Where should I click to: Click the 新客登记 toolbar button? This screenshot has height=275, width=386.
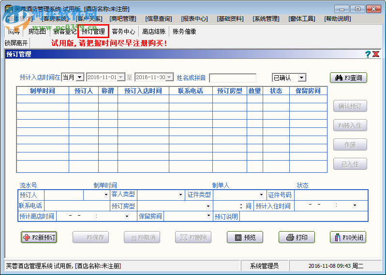(x=65, y=31)
